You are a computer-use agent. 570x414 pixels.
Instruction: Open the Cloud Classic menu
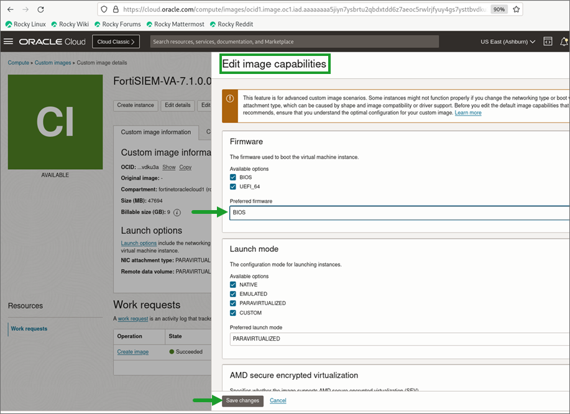click(x=116, y=42)
